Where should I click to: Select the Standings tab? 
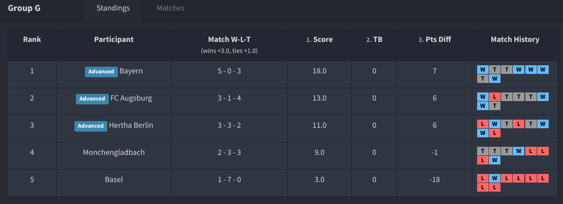(113, 8)
